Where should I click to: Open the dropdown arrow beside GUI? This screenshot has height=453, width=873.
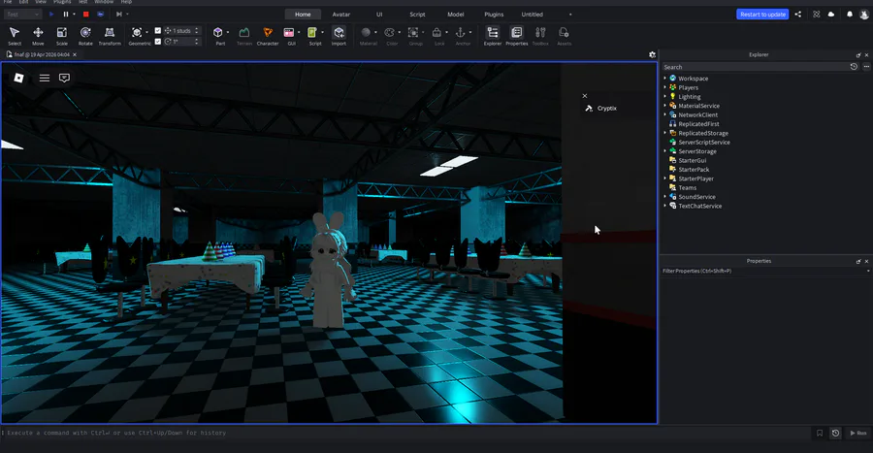(299, 32)
